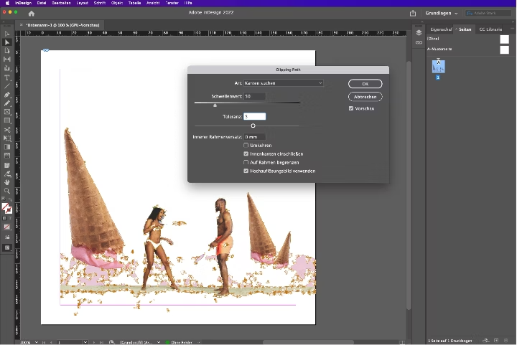Toggle the Vorschau preview checkbox
Viewport: 517px width, 345px height.
pyautogui.click(x=351, y=108)
